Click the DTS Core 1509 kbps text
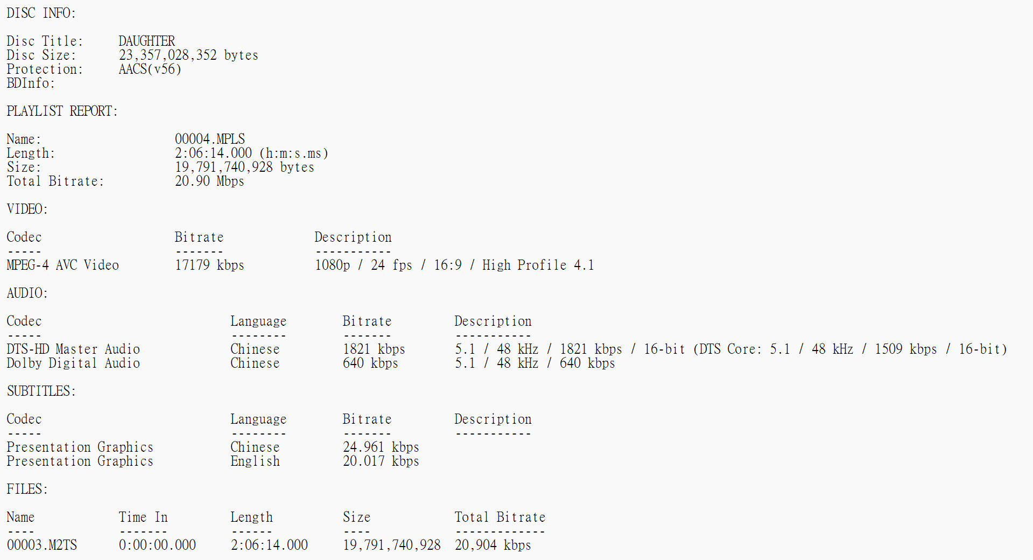Viewport: 1033px width, 560px height. 905,349
